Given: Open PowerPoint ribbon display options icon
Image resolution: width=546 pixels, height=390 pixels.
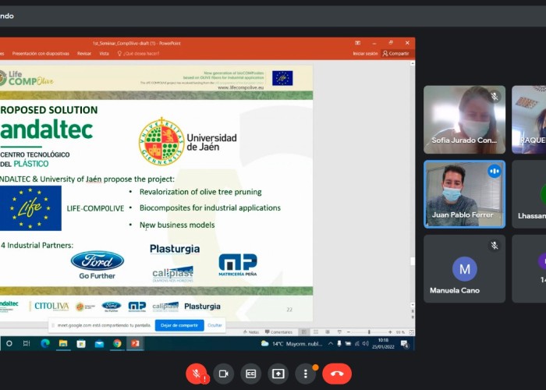Looking at the screenshot, I should click(357, 43).
